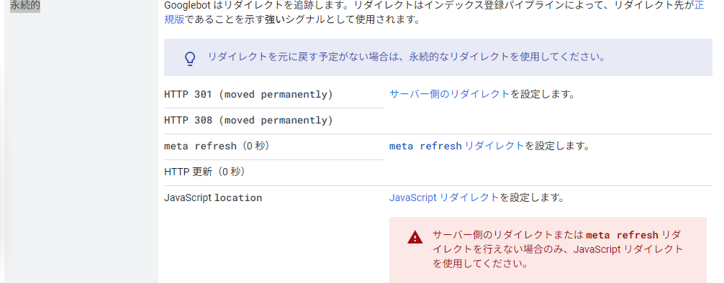Click the word Googlebot in the paragraph
This screenshot has height=283, width=724.
[x=187, y=6]
